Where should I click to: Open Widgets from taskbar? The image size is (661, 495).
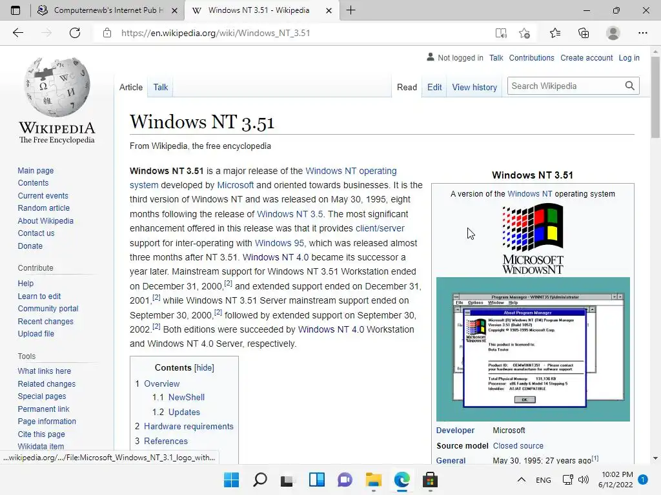[316, 480]
